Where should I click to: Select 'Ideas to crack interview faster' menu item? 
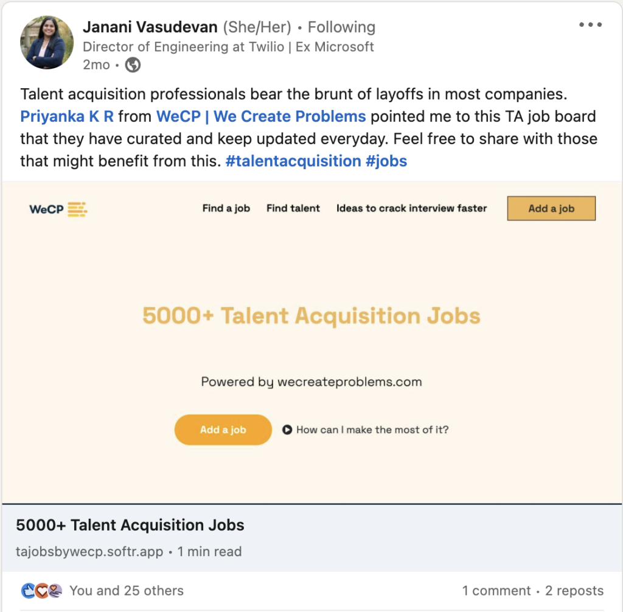[412, 208]
